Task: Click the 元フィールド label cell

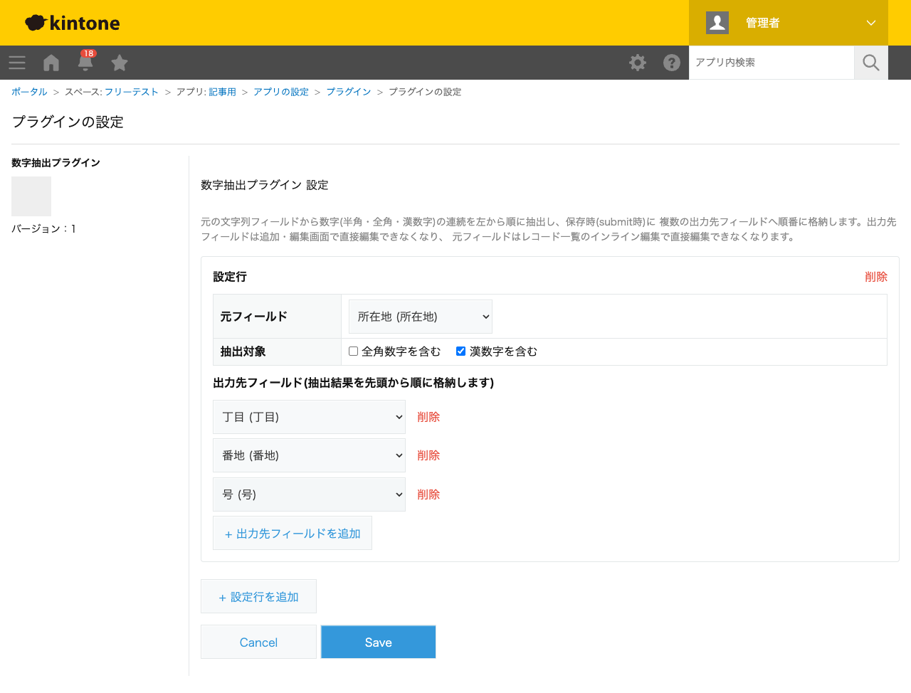Action: (x=278, y=317)
